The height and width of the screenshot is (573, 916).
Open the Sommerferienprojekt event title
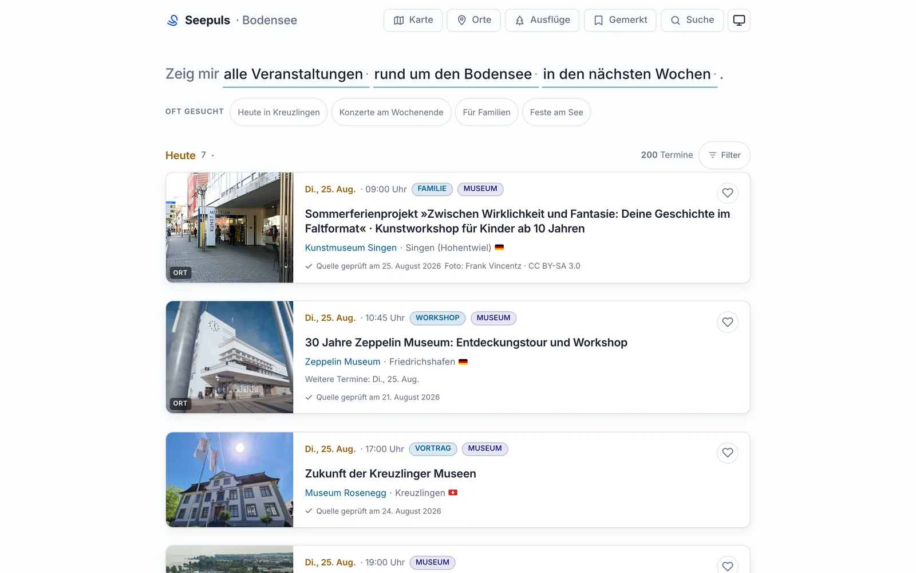(x=518, y=221)
